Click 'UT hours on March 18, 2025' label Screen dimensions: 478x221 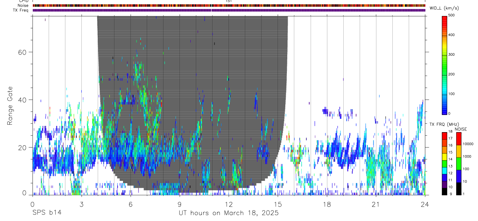pos(228,213)
